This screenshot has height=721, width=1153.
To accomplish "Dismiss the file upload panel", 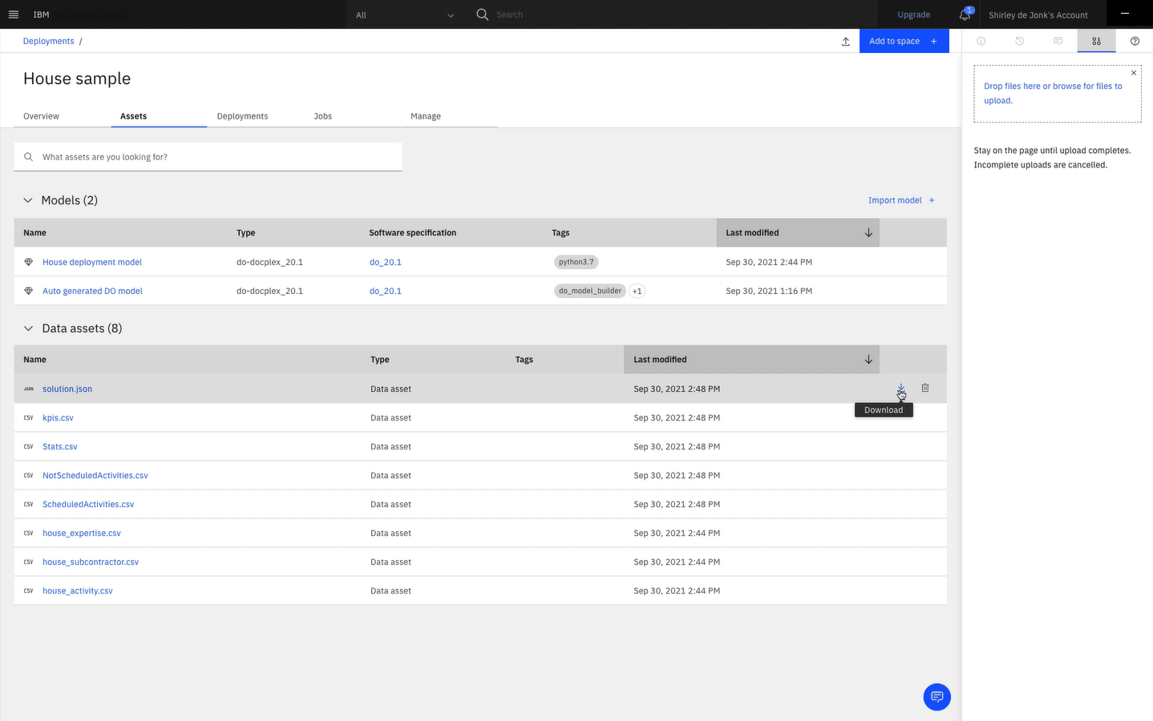I will tap(1134, 72).
